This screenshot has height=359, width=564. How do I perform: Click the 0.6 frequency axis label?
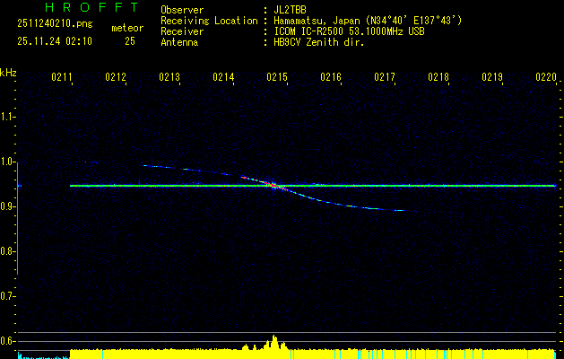click(x=8, y=341)
